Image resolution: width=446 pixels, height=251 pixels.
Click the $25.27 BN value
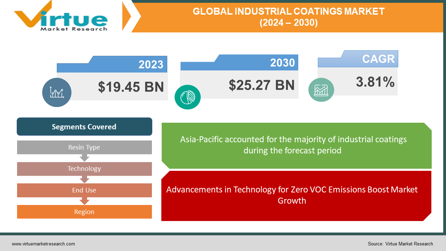[x=262, y=85]
